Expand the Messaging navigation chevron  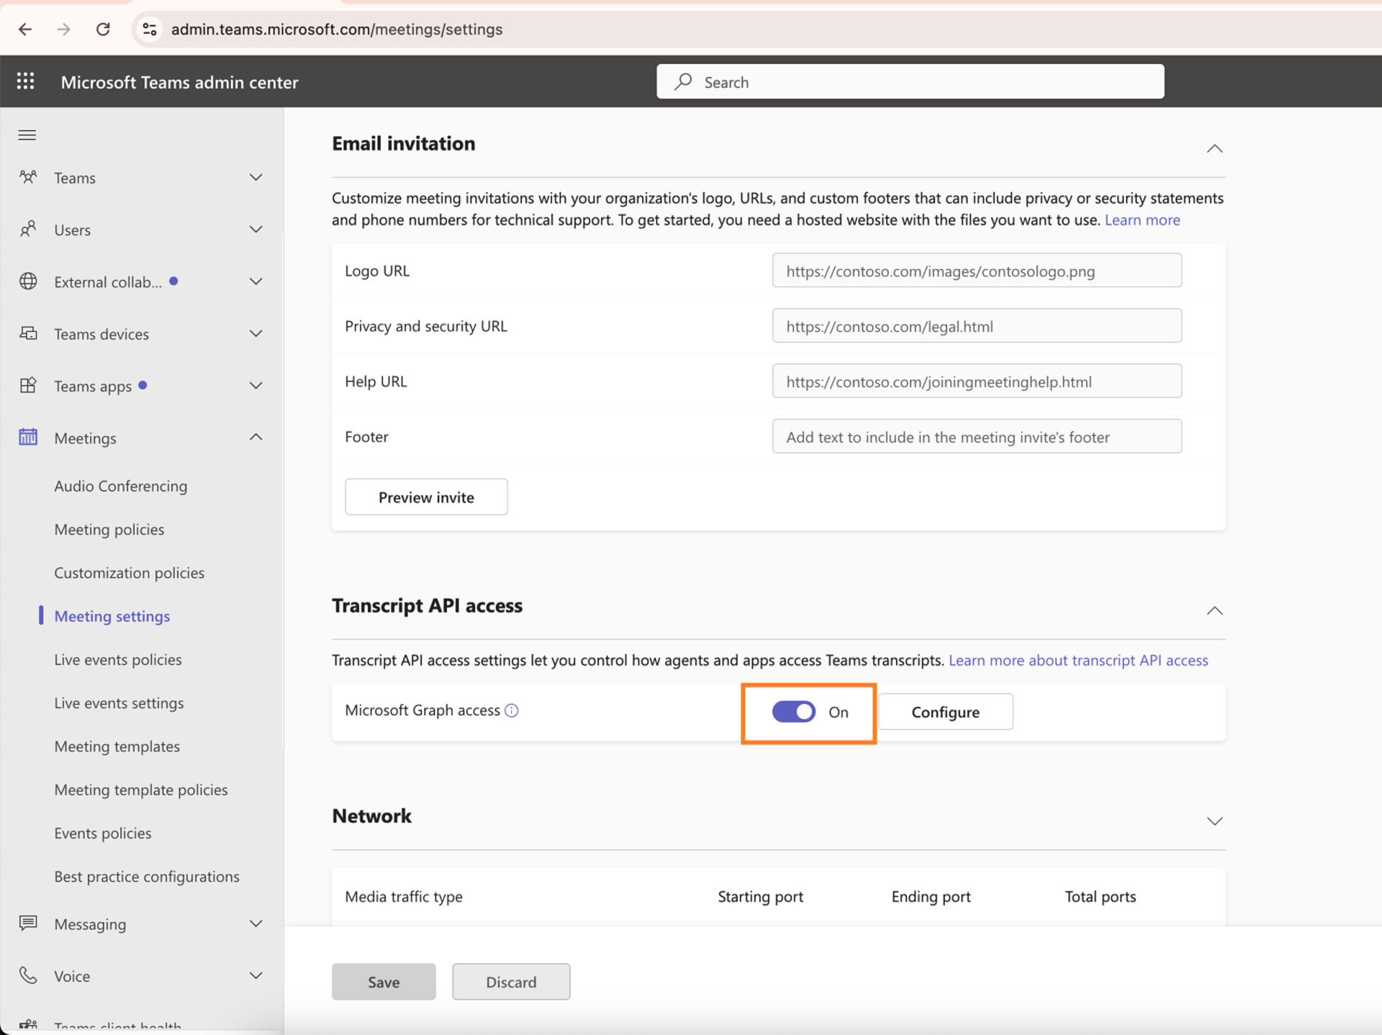(x=256, y=923)
